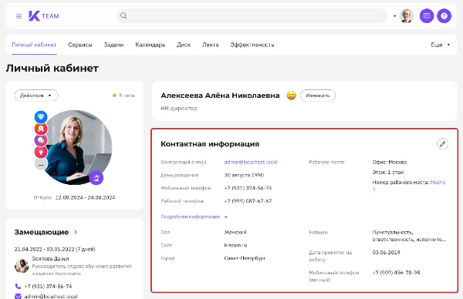Screen dimensions: 463x299
Task: Click the K-Team logo
Action: pos(44,16)
